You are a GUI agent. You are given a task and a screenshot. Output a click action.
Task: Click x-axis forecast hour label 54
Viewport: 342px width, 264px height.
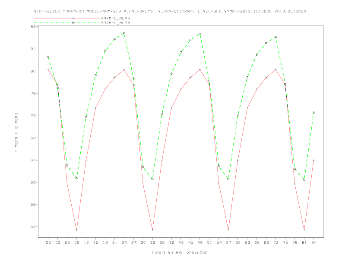219,242
